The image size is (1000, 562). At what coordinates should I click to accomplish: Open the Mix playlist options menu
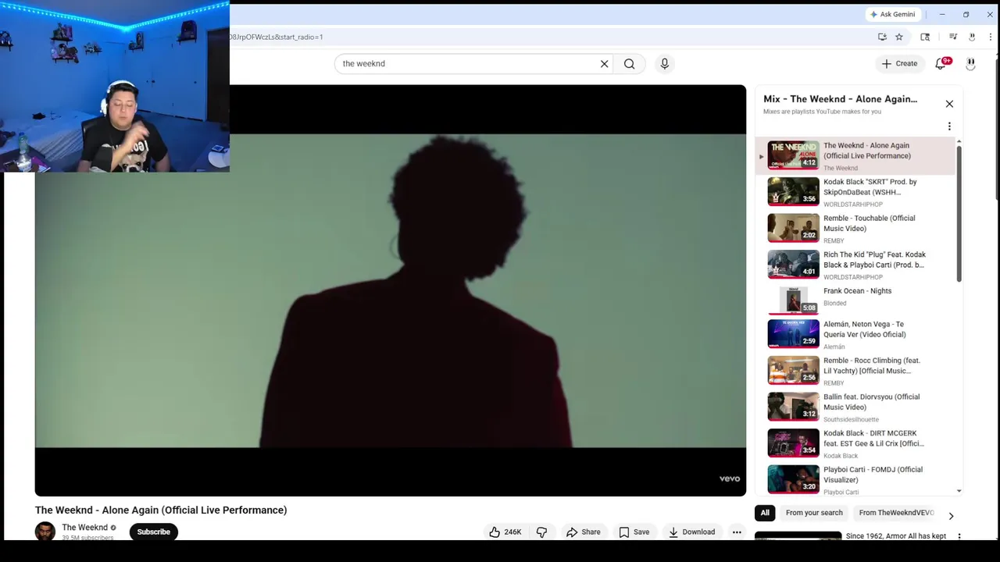tap(949, 126)
